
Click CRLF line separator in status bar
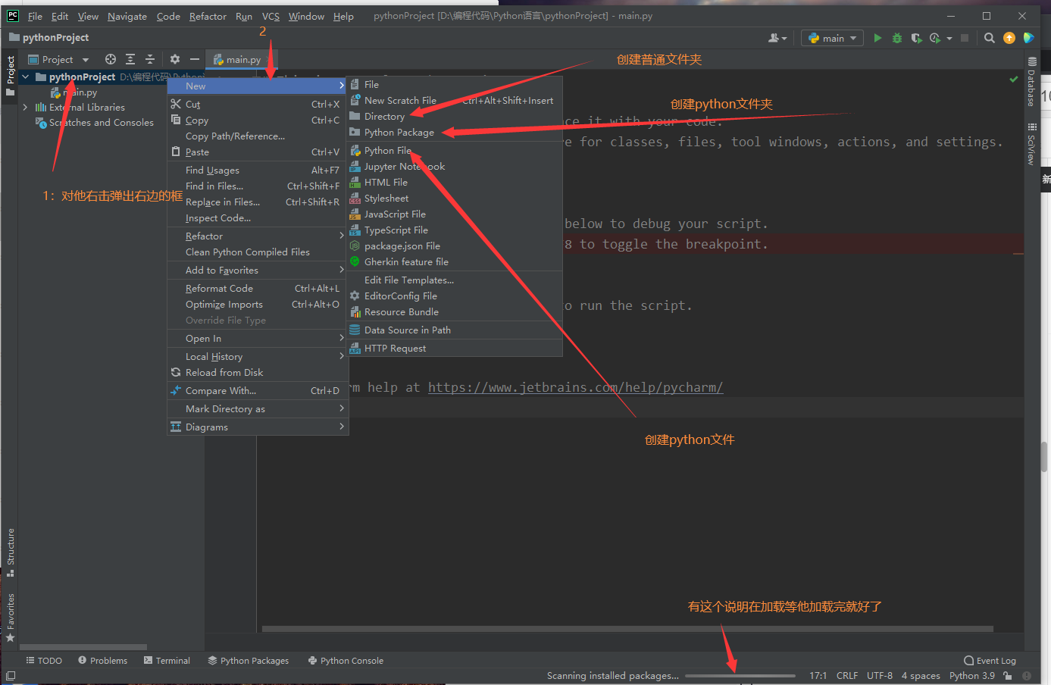(847, 675)
